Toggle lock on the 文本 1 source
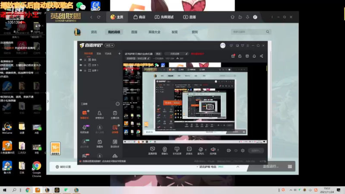 85,65
